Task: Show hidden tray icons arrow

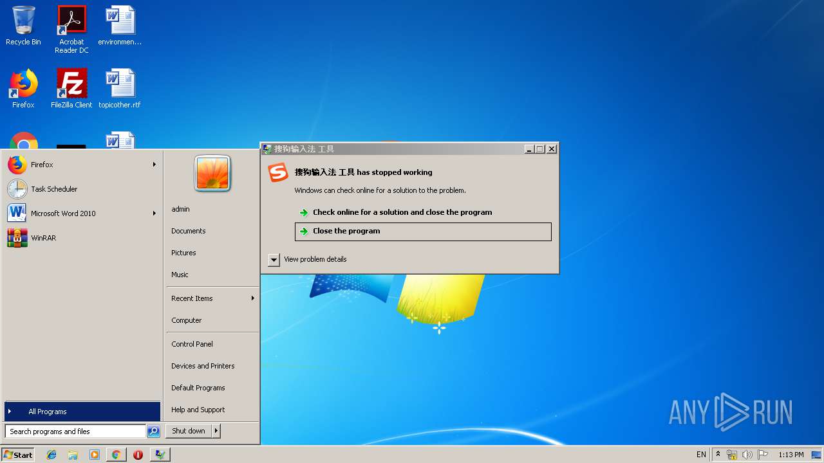Action: coord(718,455)
